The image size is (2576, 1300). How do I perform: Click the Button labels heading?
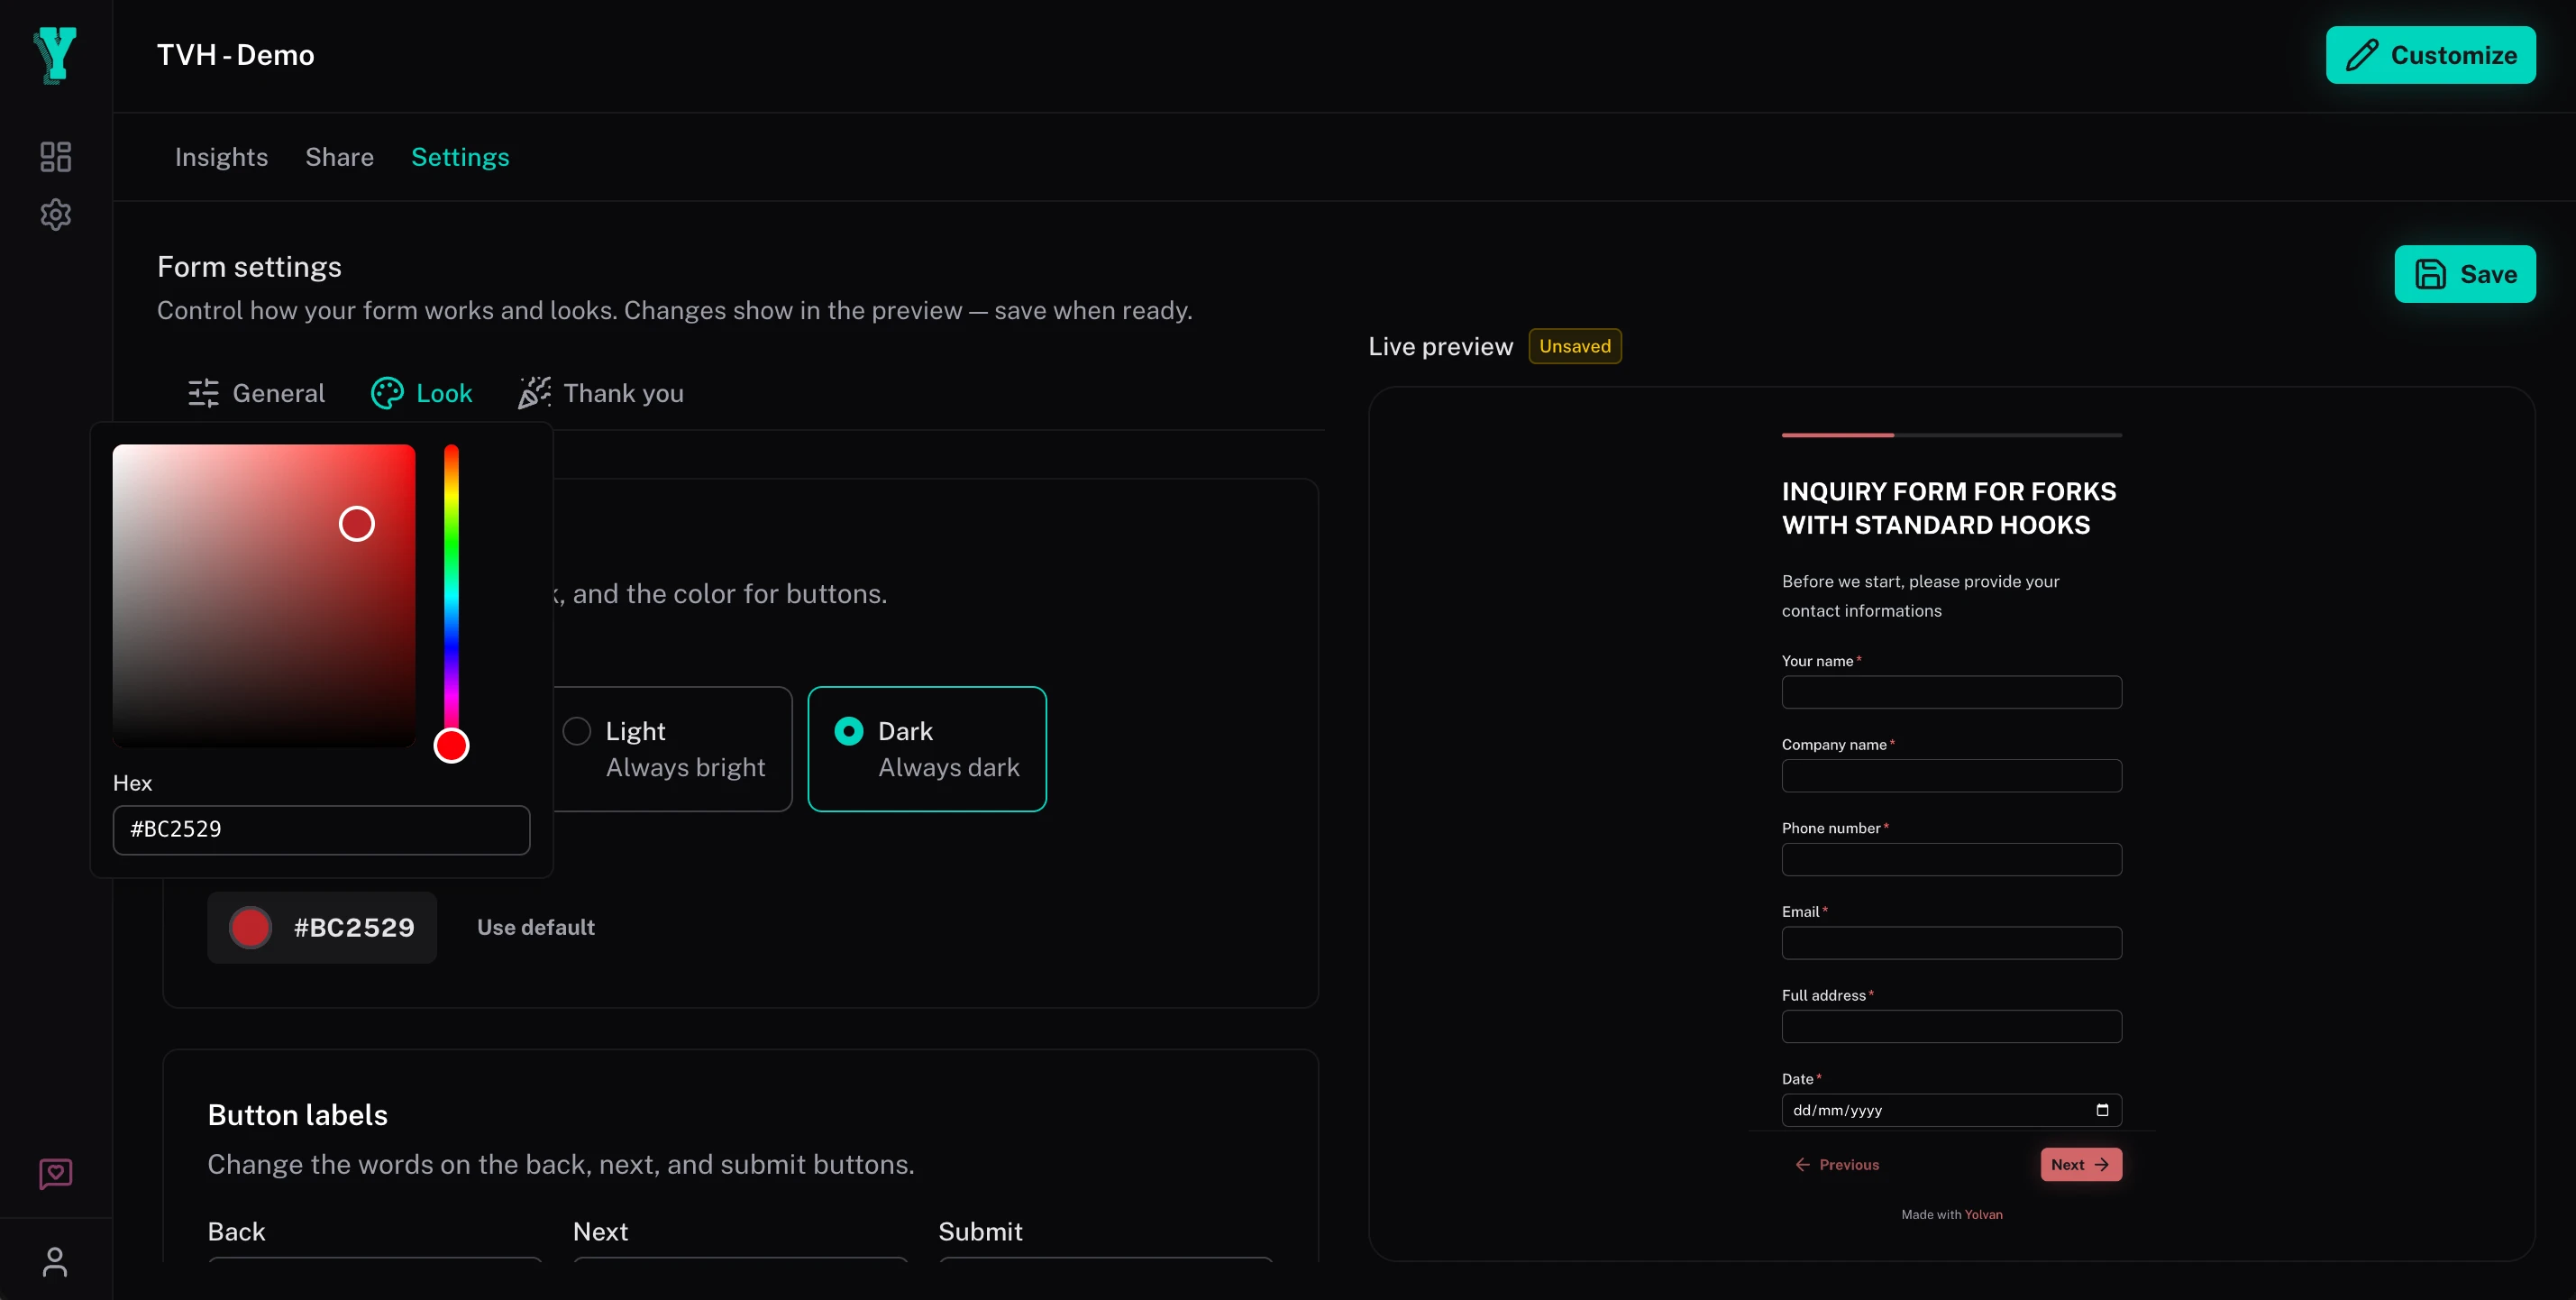[x=297, y=1115]
